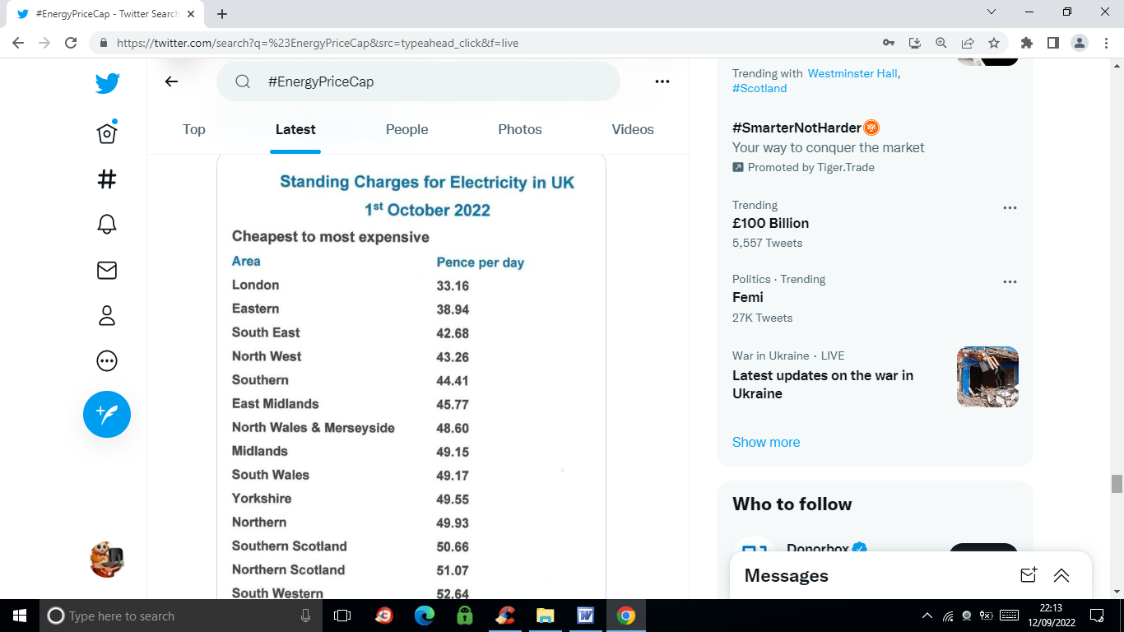Viewport: 1124px width, 632px height.
Task: Start a new message from Messages drawer
Action: point(1029,575)
